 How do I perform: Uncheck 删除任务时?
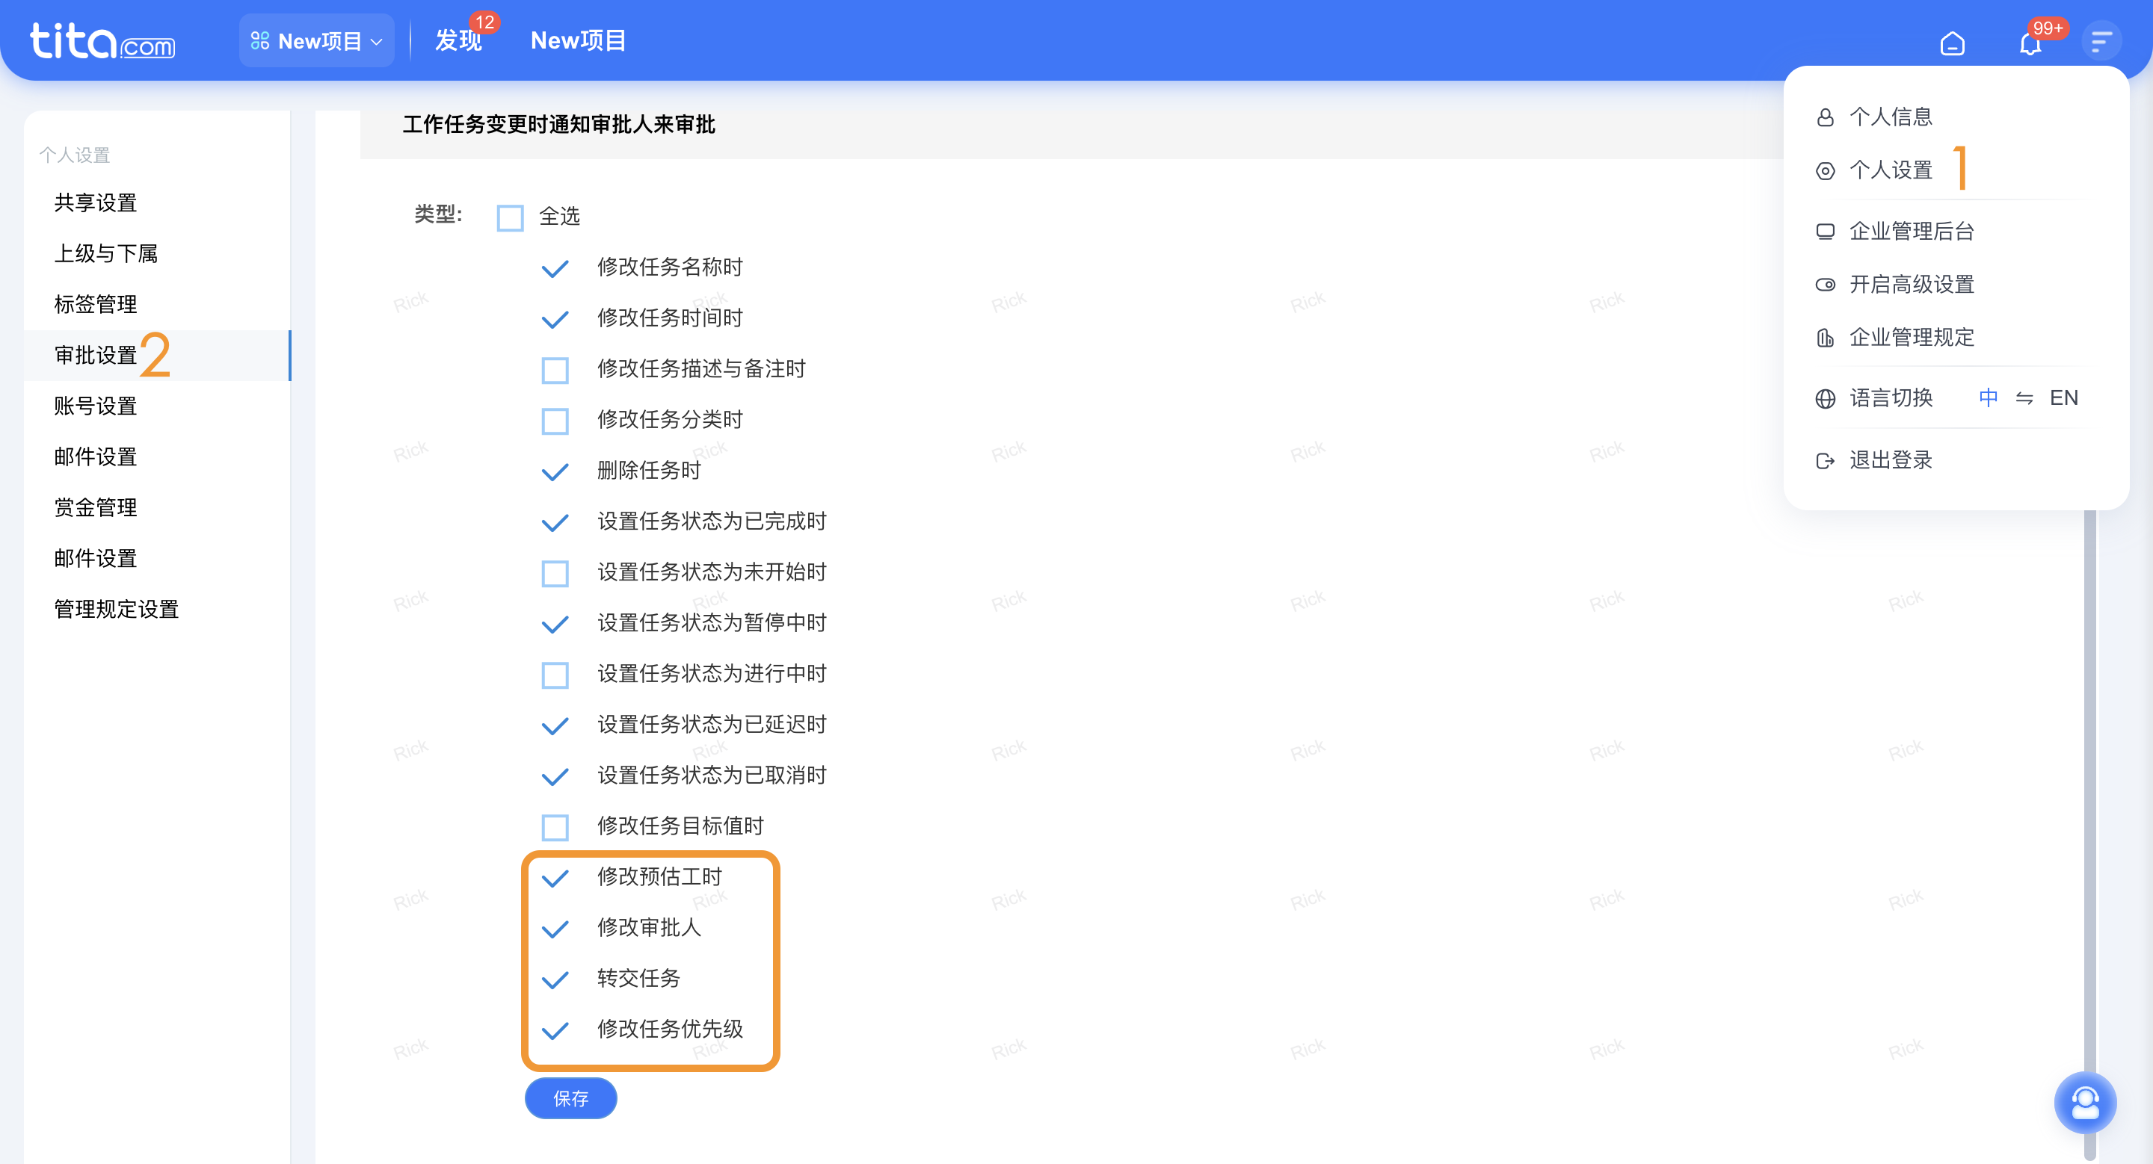555,471
